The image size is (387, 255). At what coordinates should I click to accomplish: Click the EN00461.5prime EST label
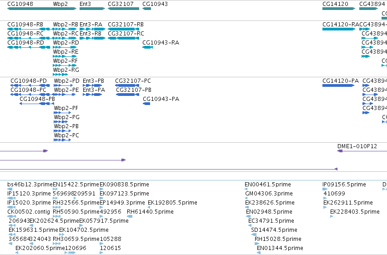tap(268, 185)
